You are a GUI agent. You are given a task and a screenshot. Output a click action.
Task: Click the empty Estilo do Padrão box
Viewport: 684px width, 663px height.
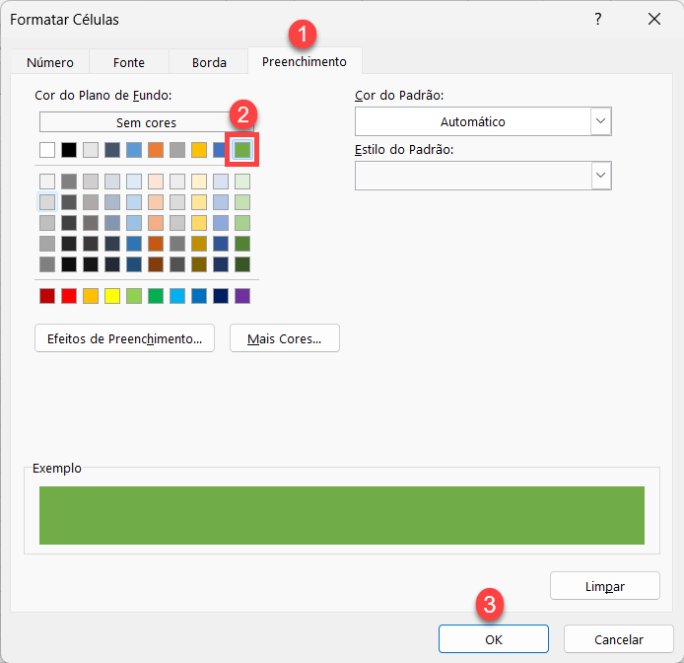coord(473,176)
